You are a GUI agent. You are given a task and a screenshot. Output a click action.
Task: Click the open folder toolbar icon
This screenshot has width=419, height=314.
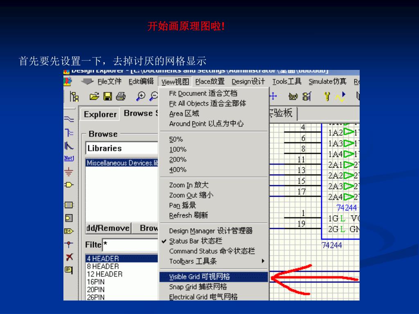94,96
